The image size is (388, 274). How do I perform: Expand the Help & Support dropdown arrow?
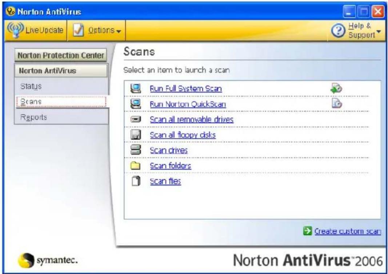[378, 31]
